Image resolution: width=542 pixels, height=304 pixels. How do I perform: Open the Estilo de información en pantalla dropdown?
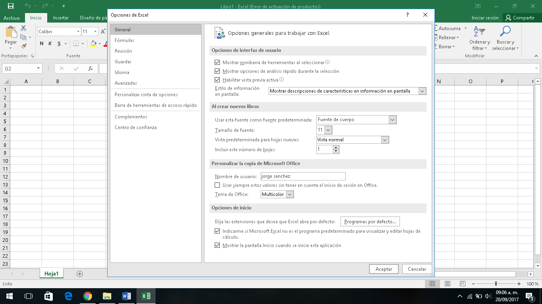(421, 91)
